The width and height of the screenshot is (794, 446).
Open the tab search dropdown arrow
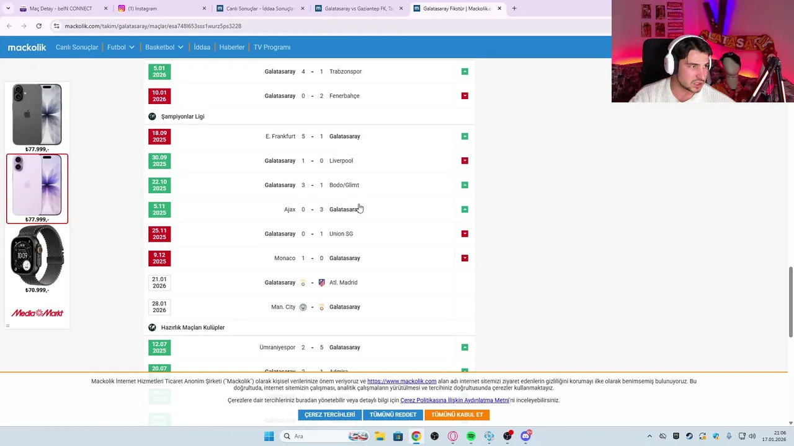pyautogui.click(x=7, y=9)
